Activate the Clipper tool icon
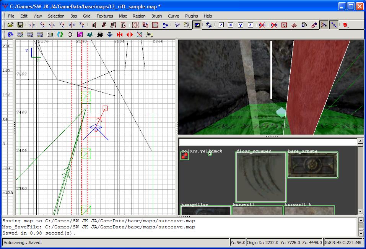366x249 pixels. pyautogui.click(x=165, y=25)
